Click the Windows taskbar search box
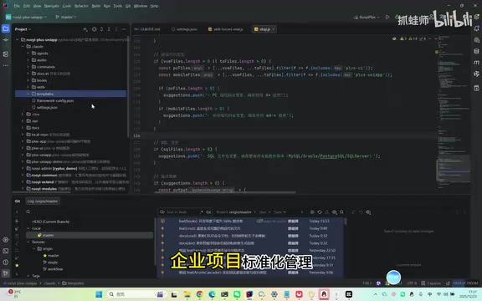The width and height of the screenshot is (482, 301). pos(136,294)
